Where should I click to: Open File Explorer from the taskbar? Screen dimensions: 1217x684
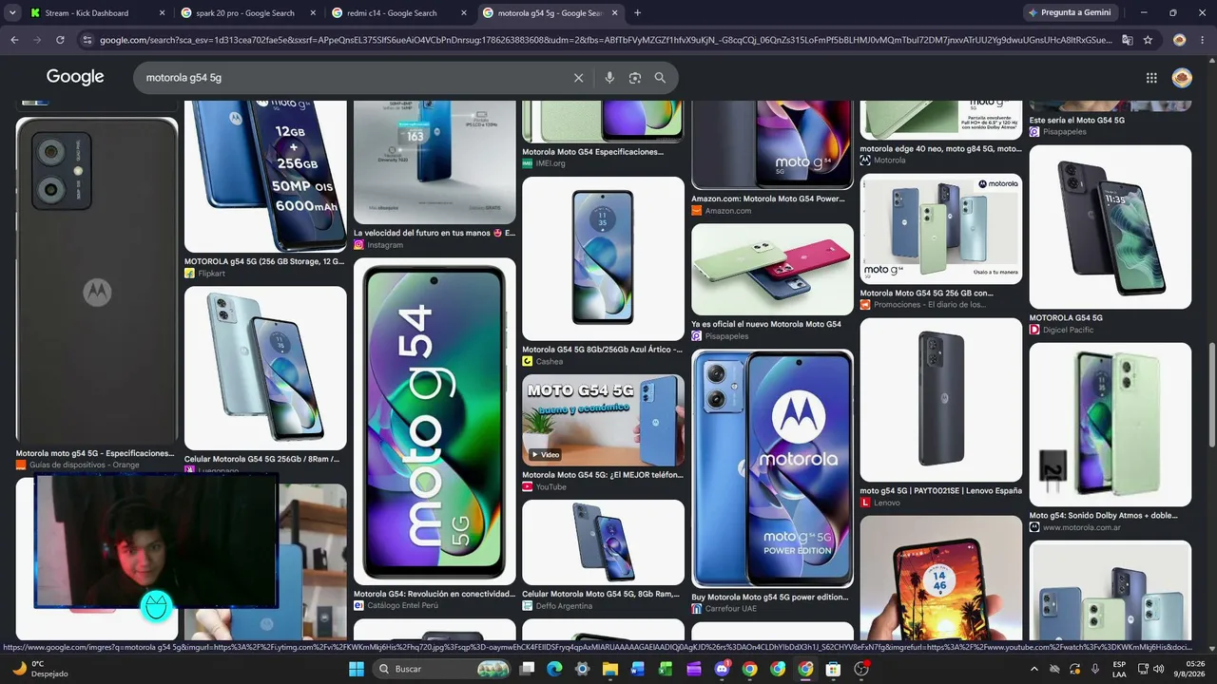[x=610, y=669]
